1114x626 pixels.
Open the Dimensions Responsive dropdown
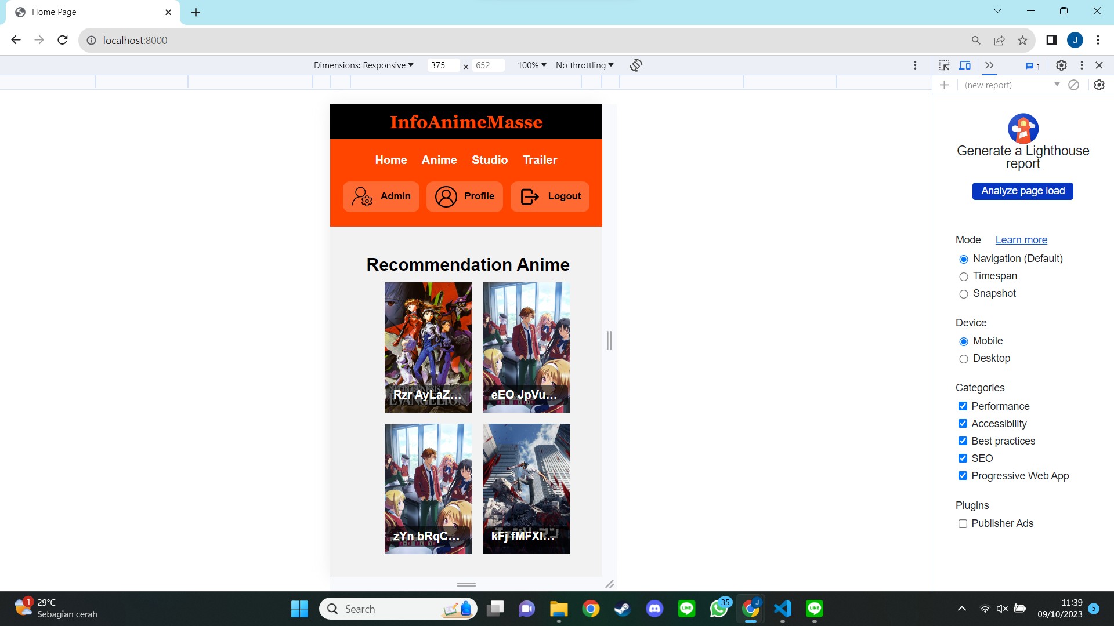tap(364, 65)
